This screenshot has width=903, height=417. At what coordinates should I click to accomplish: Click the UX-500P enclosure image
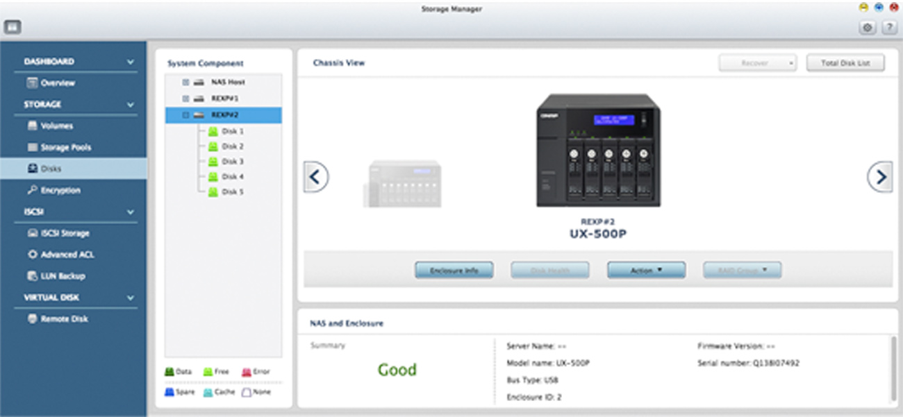click(x=598, y=151)
